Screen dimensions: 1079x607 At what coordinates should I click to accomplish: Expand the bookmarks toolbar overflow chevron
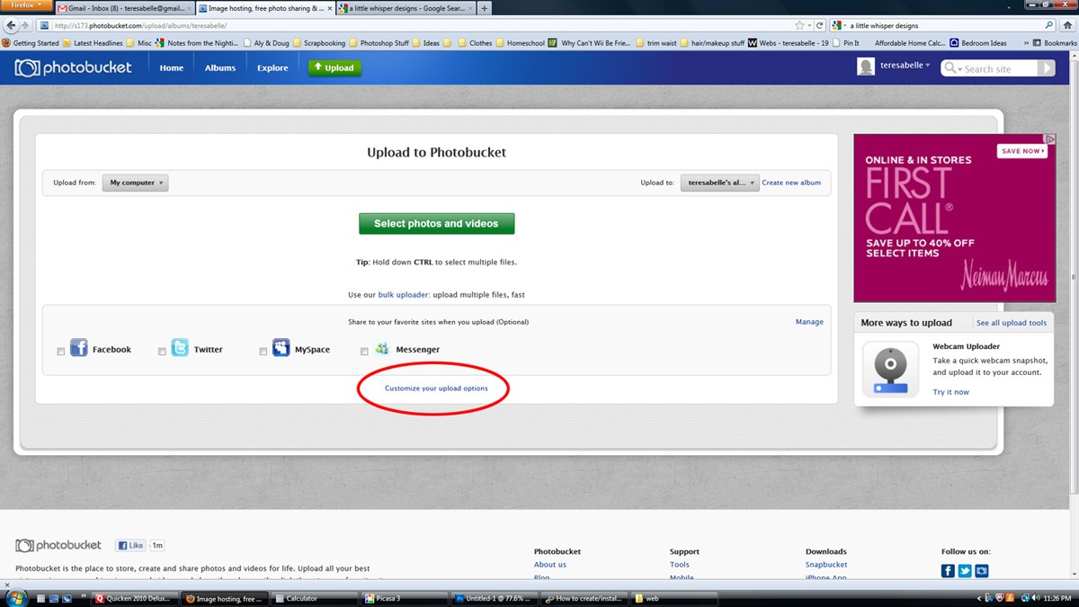1027,42
